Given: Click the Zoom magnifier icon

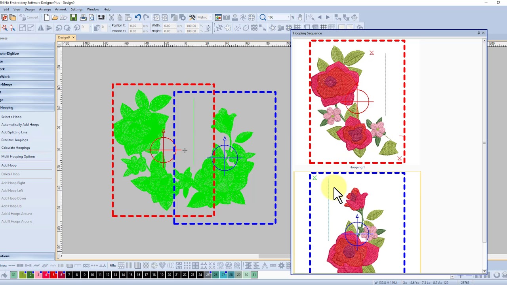Looking at the screenshot, I should (x=263, y=17).
